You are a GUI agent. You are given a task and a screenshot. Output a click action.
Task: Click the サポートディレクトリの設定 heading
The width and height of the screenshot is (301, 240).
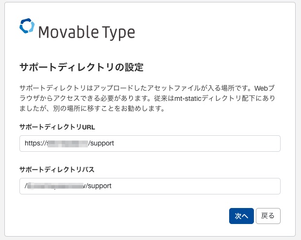tap(82, 67)
